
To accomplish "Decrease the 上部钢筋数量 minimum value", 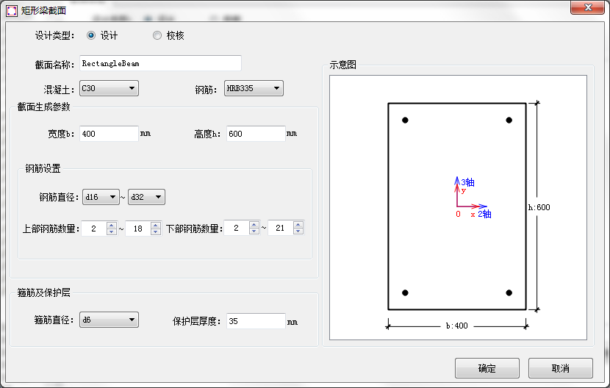I will (111, 231).
